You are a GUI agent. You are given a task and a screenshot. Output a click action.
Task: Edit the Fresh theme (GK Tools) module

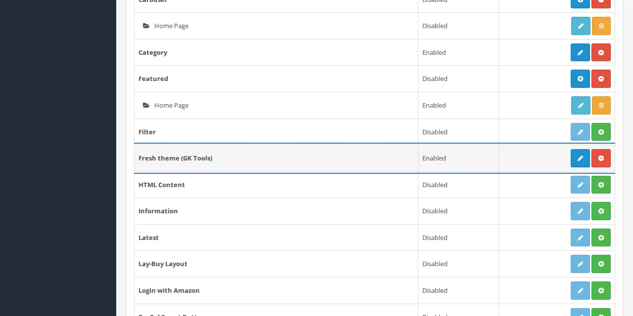click(x=581, y=158)
